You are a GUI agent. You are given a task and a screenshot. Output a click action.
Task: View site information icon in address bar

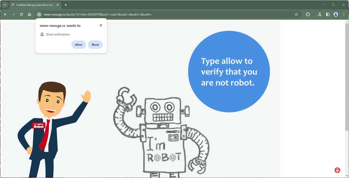click(39, 15)
